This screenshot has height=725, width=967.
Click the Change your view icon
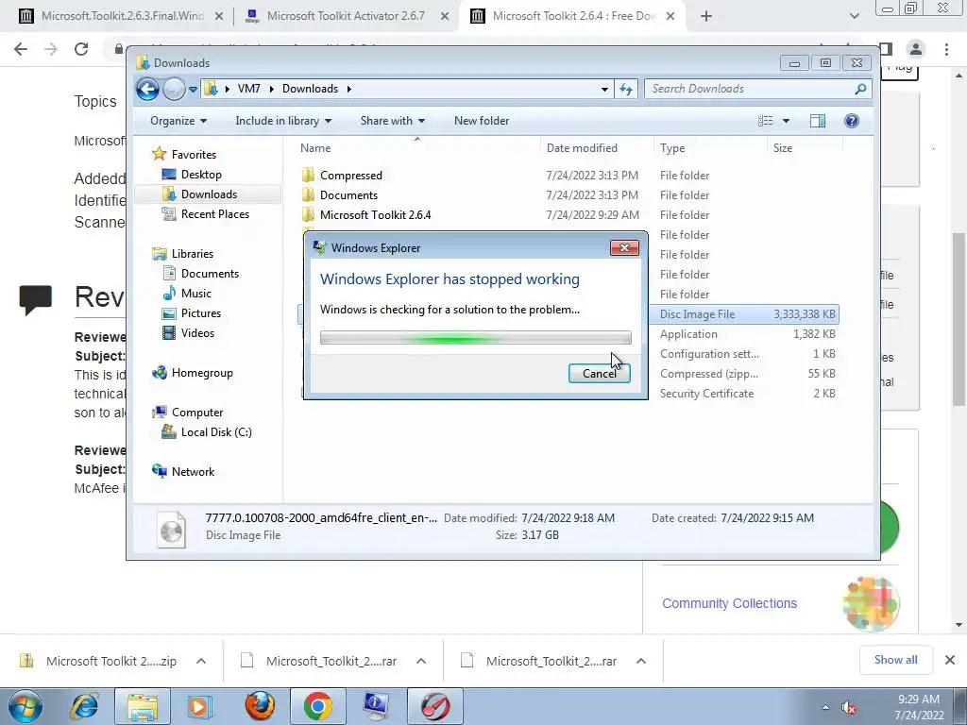(x=765, y=121)
